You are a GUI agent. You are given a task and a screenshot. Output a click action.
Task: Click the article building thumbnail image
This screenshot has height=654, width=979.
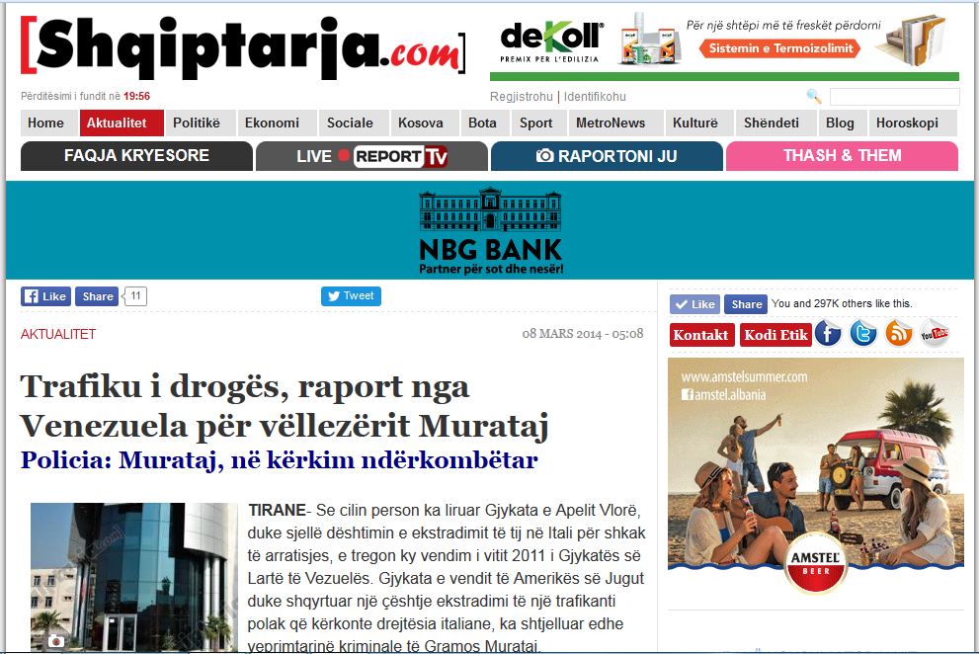pyautogui.click(x=133, y=578)
